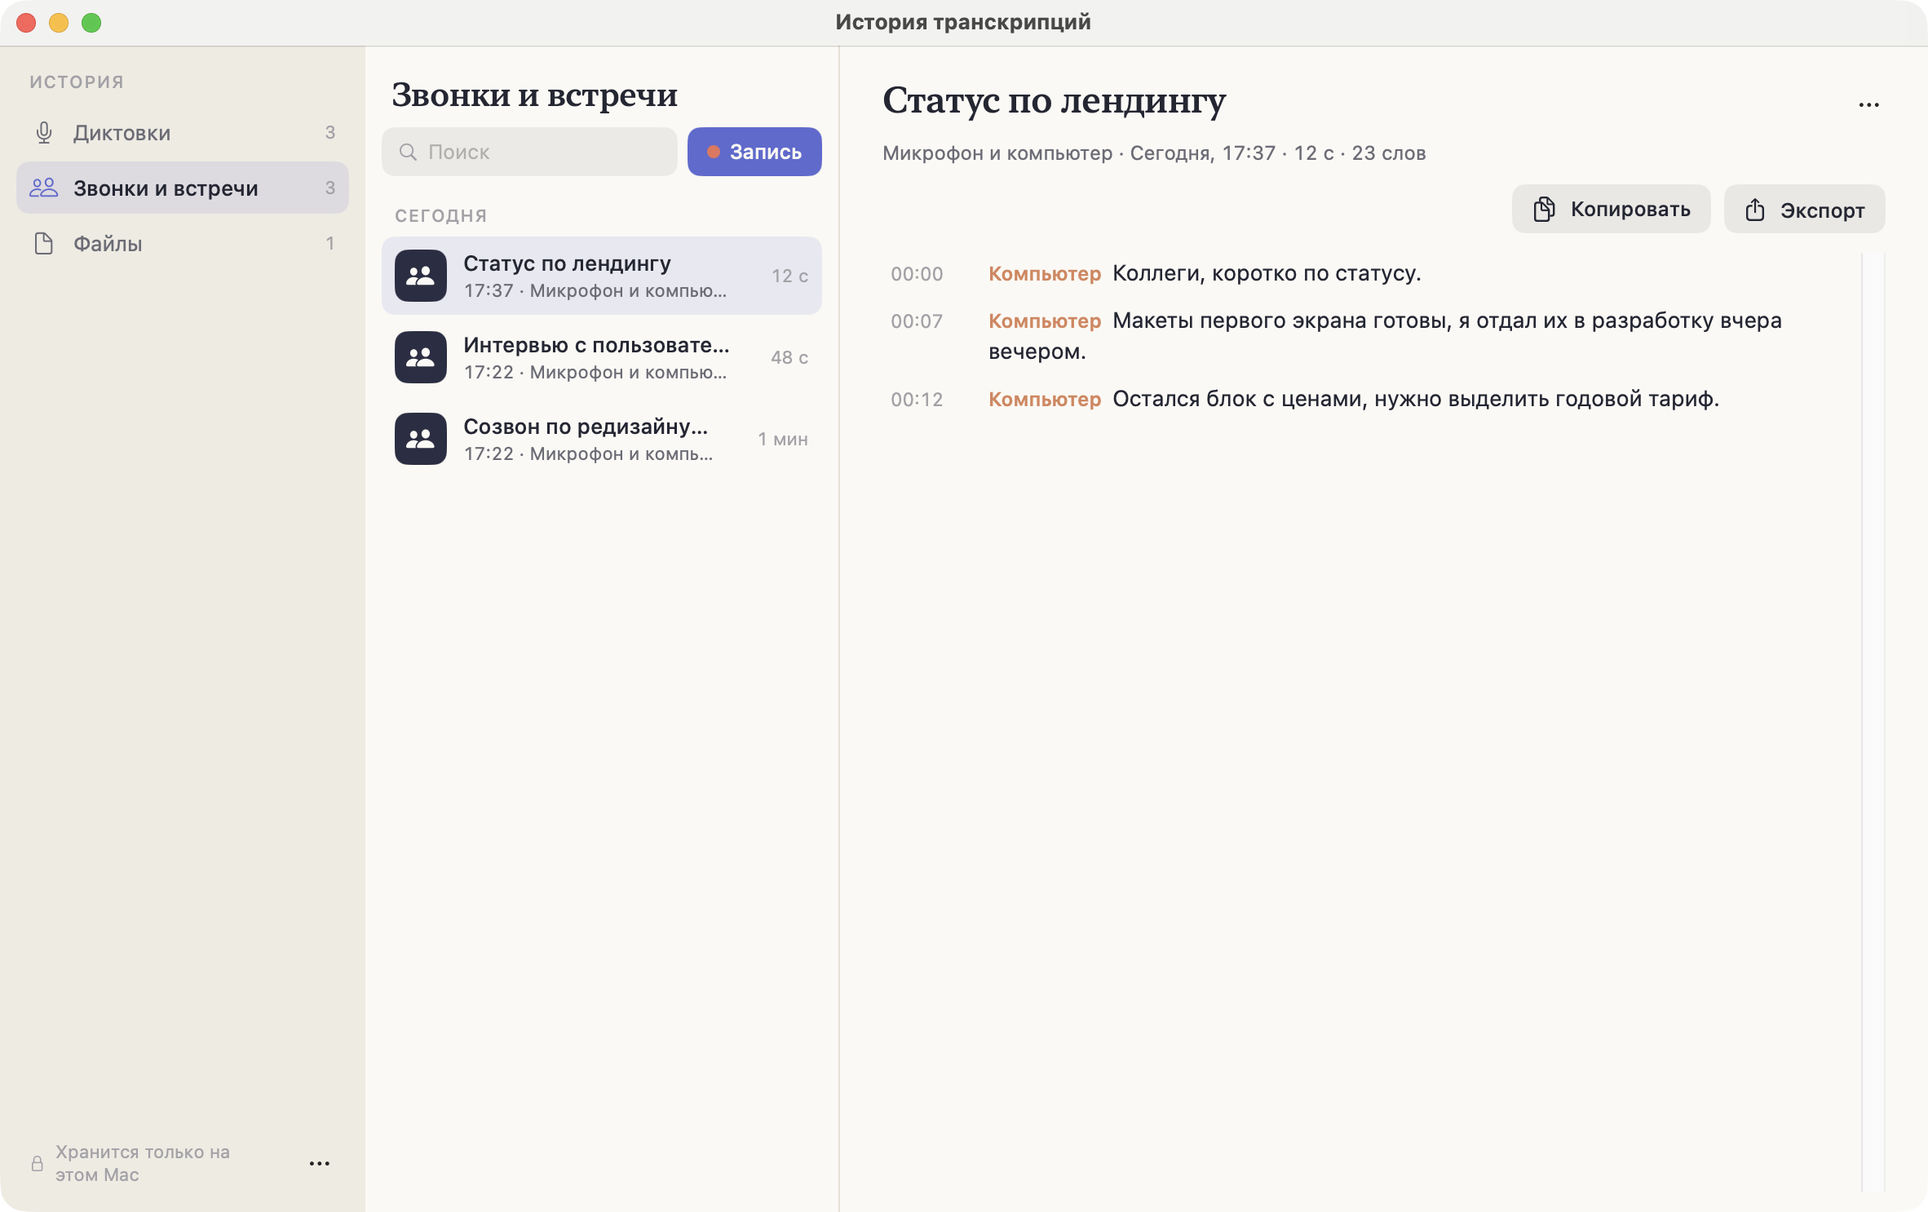Viewport: 1928px width, 1212px height.
Task: Export the transcript via Экспорт
Action: point(1805,210)
